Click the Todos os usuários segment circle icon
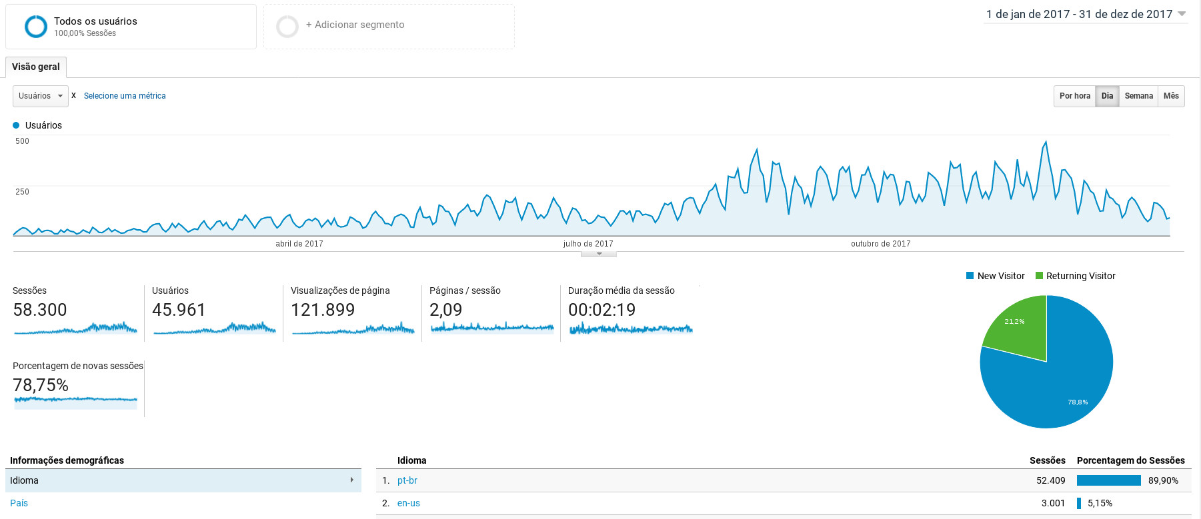Screen dimensions: 1201x519 36,27
